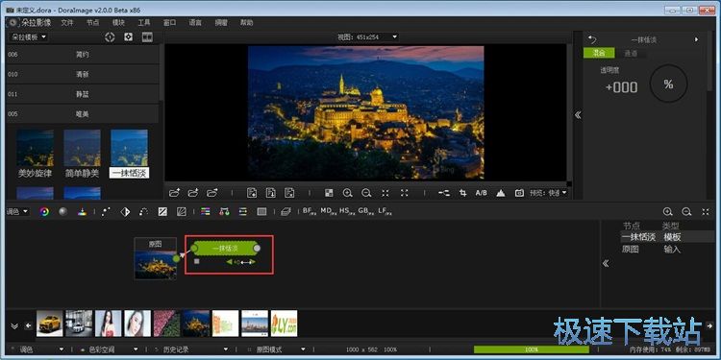Screen dimensions: 721x360
Task: Select the 唯美 template category
Action: (83, 114)
